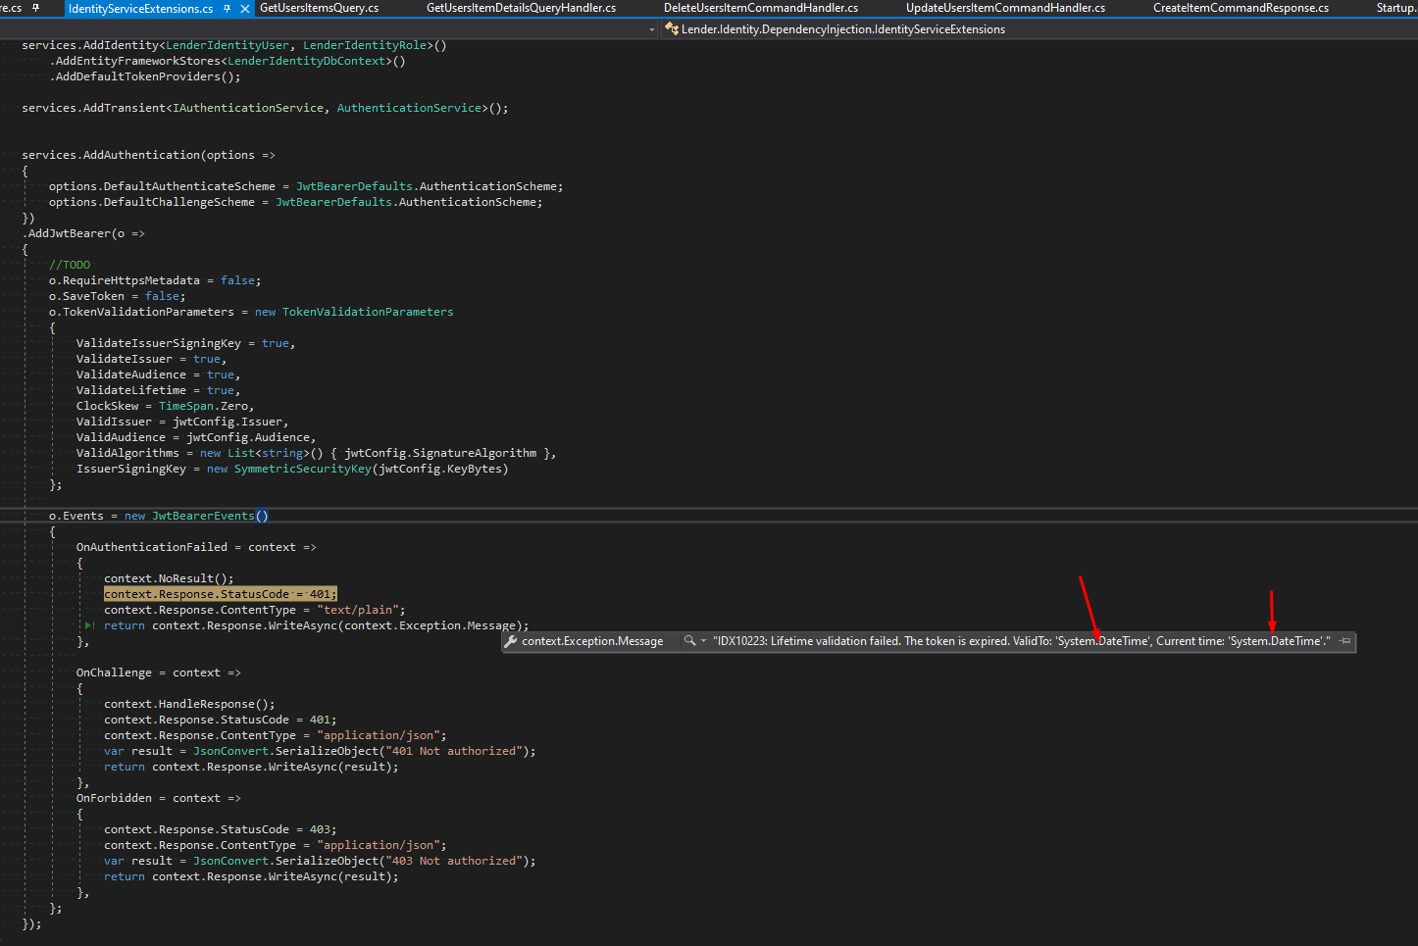Open the text visualizer via the magnifier icon
The width and height of the screenshot is (1418, 946).
coord(689,641)
